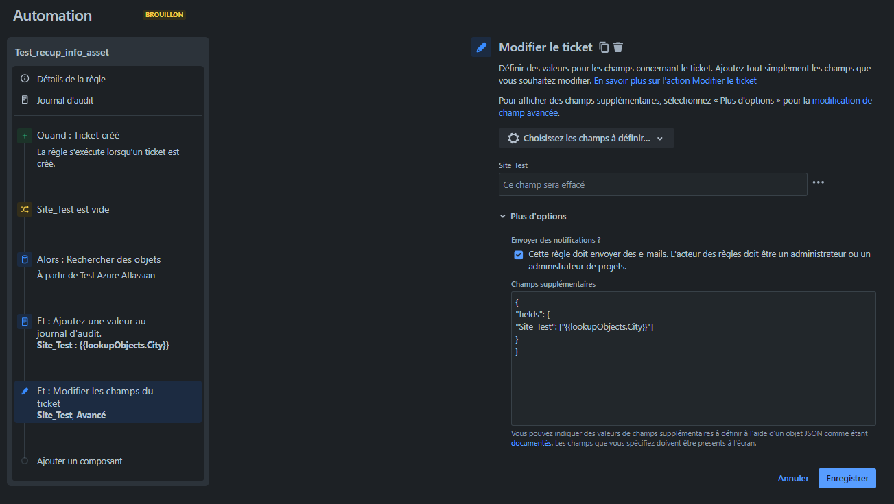
Task: Click the yellow shuffle condition icon for Site_Test est vide
Action: pos(25,210)
